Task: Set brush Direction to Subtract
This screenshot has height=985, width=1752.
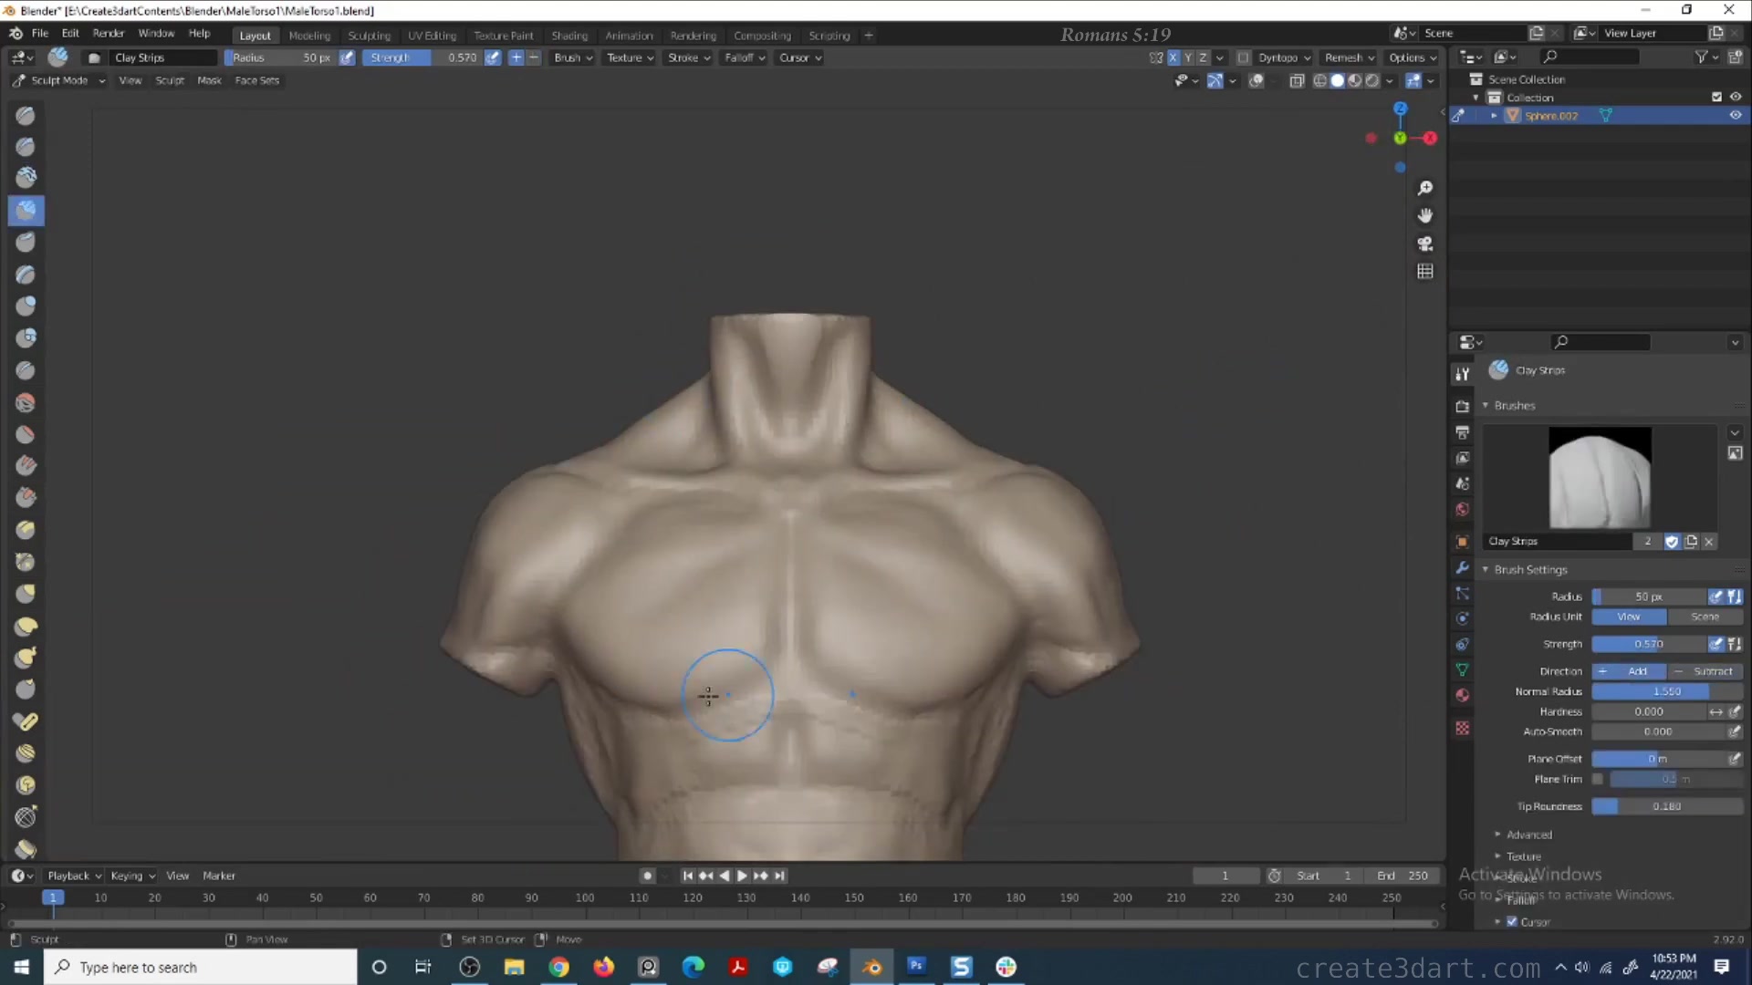Action: tap(1707, 671)
